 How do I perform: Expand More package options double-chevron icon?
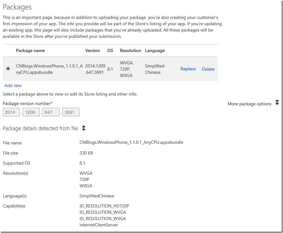pyautogui.click(x=277, y=103)
